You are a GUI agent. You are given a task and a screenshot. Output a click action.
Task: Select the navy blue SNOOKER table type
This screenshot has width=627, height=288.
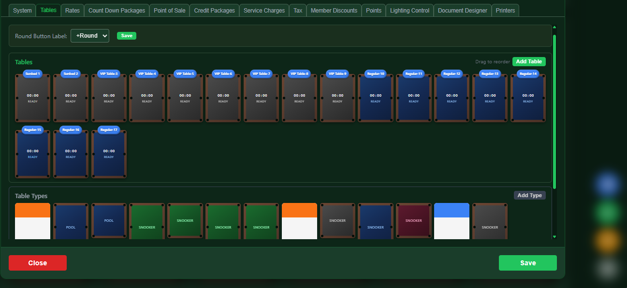(375, 220)
